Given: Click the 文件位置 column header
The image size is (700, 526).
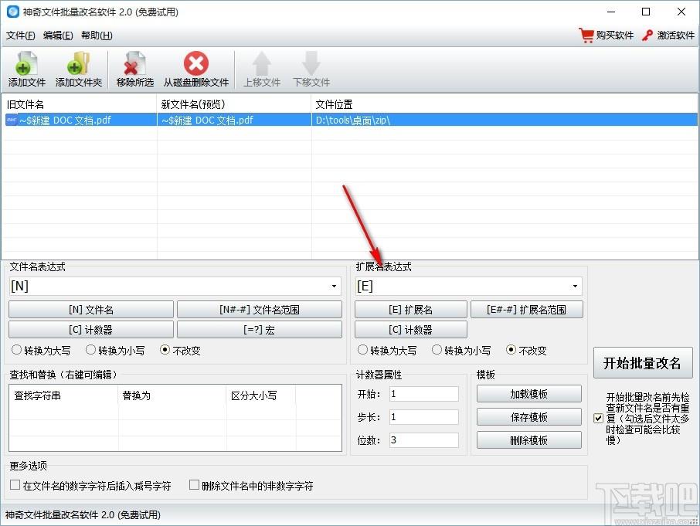Looking at the screenshot, I should (505, 104).
